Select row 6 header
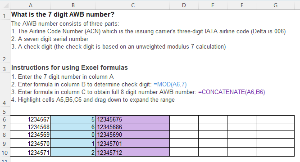The width and height of the screenshot is (300, 162). (x=5, y=119)
